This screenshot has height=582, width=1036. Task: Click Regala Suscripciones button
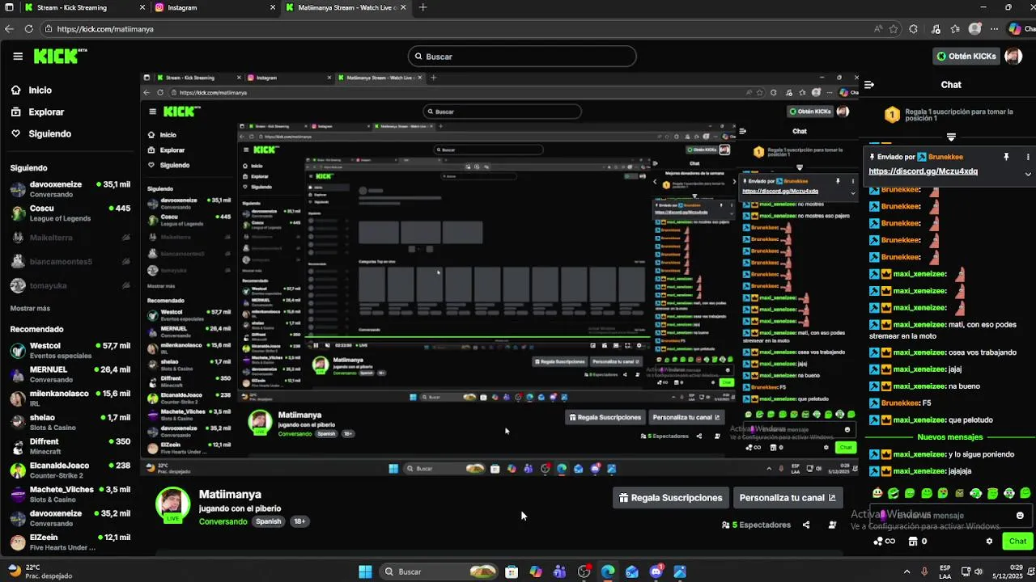670,498
